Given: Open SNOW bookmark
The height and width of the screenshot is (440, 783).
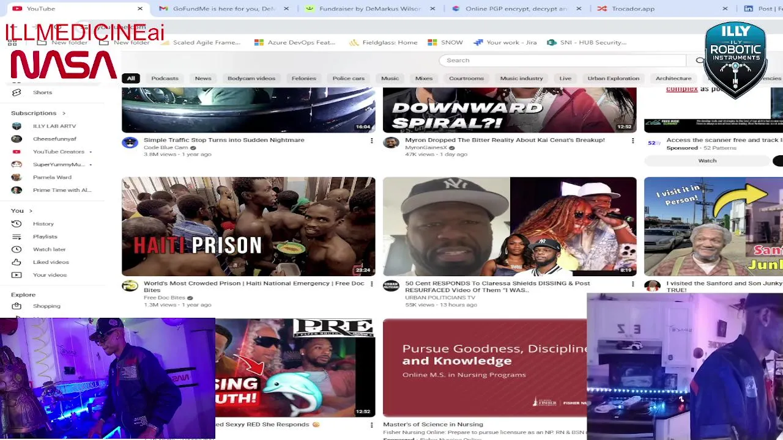Looking at the screenshot, I should pos(445,42).
